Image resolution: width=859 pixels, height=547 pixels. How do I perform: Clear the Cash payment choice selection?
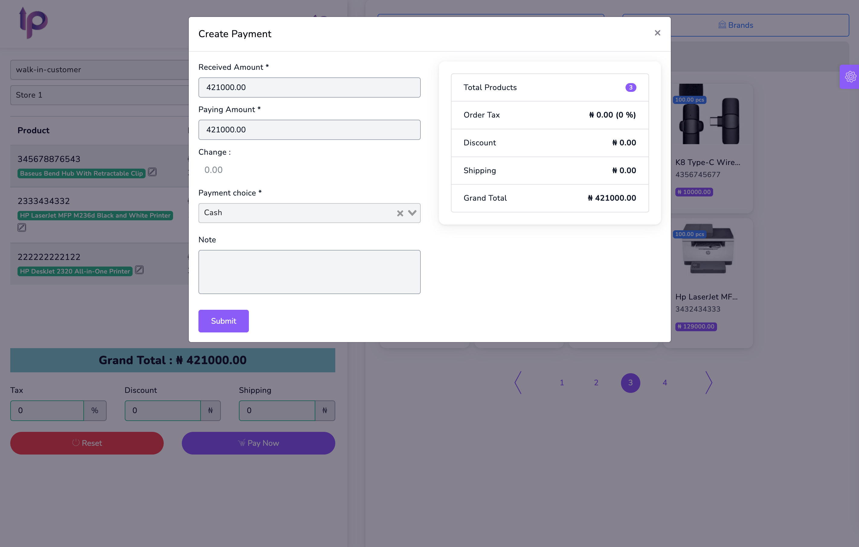pos(400,213)
